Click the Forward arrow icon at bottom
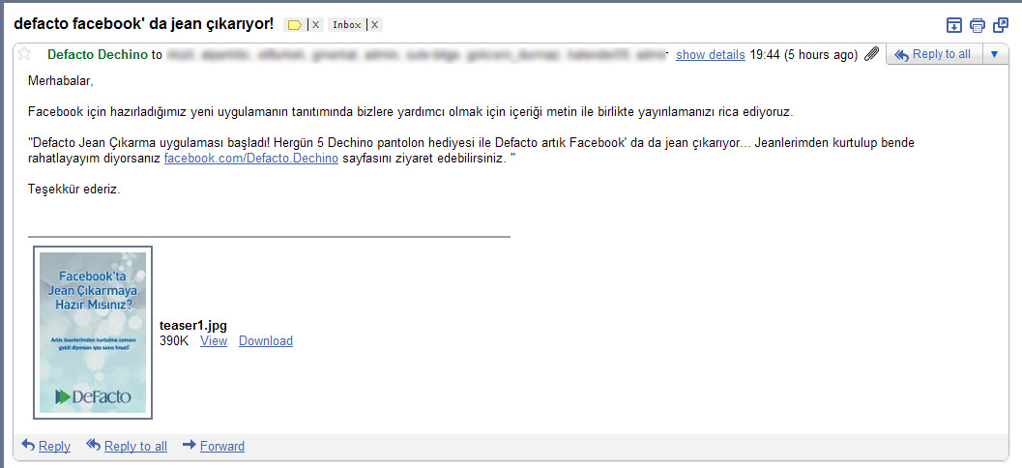The width and height of the screenshot is (1022, 468). 190,445
